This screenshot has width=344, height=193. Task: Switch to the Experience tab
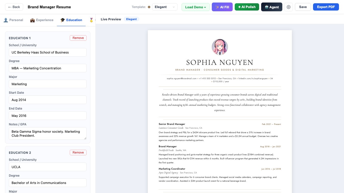42,20
